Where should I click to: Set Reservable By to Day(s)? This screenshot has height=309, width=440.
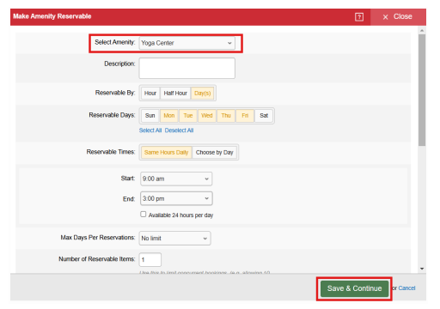pyautogui.click(x=202, y=93)
